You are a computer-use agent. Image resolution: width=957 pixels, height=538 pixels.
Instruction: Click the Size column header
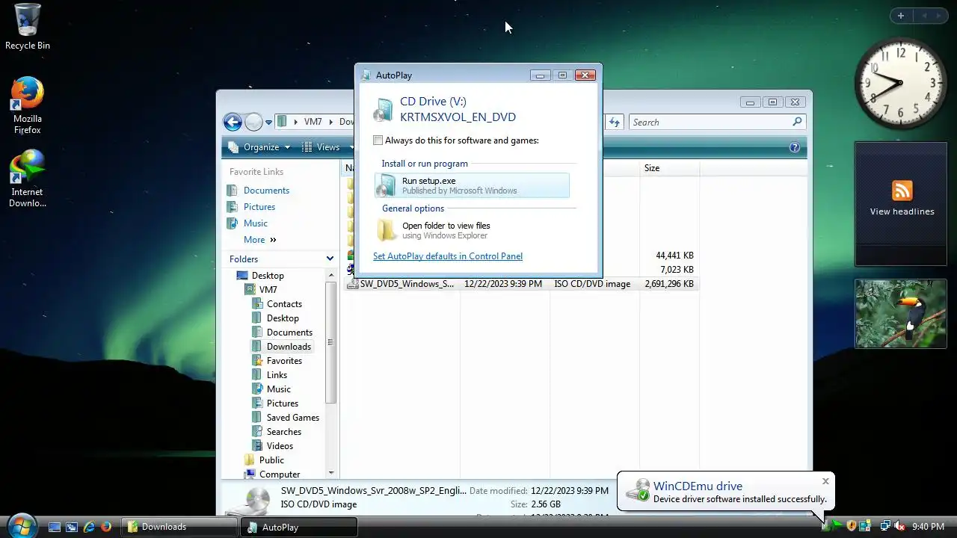669,168
